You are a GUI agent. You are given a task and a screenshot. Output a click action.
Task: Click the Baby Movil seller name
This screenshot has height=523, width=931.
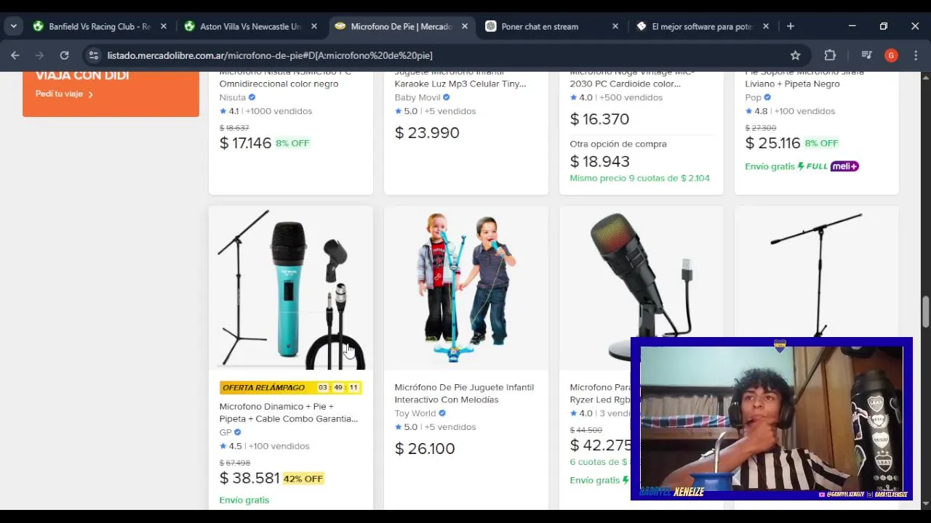point(417,97)
